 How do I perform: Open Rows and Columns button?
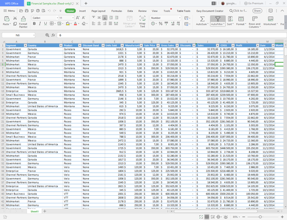click(254, 22)
